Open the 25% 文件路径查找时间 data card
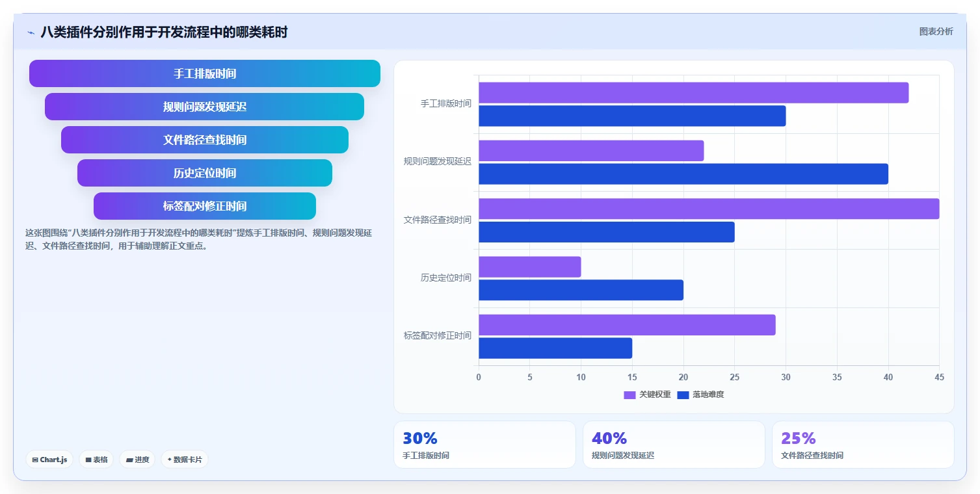980x494 pixels. (863, 445)
